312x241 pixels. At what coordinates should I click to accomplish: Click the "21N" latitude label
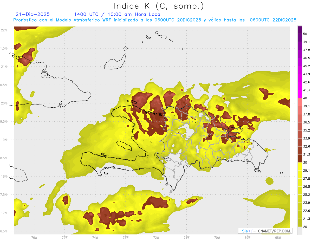coord(4,67)
